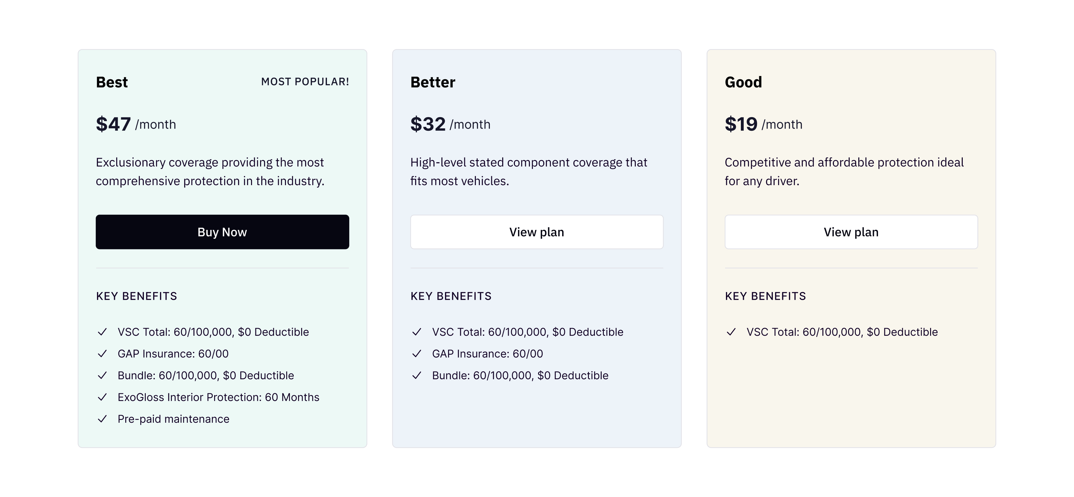Click checkmark beside Best plan Bundle benefit
This screenshot has height=497, width=1074.
pyautogui.click(x=102, y=375)
